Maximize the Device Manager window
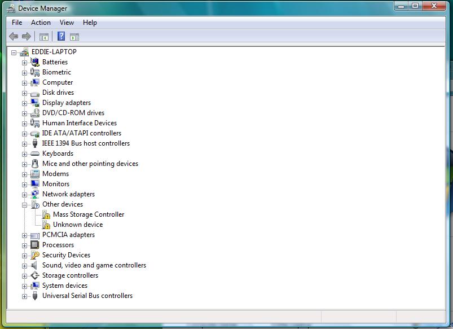 click(x=415, y=6)
